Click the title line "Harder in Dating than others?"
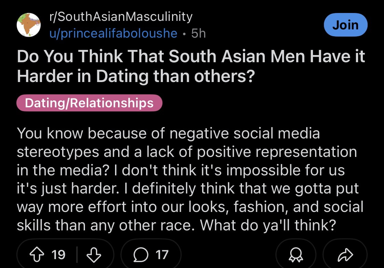384x268 pixels. (x=136, y=77)
